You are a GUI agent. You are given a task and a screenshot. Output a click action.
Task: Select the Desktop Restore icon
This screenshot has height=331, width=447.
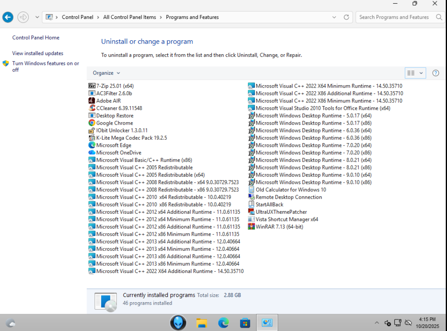click(92, 116)
